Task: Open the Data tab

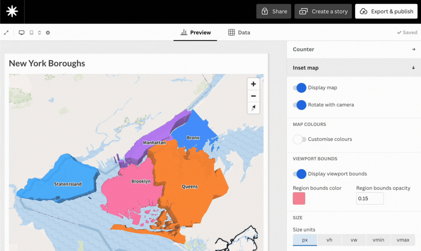Action: (x=239, y=32)
